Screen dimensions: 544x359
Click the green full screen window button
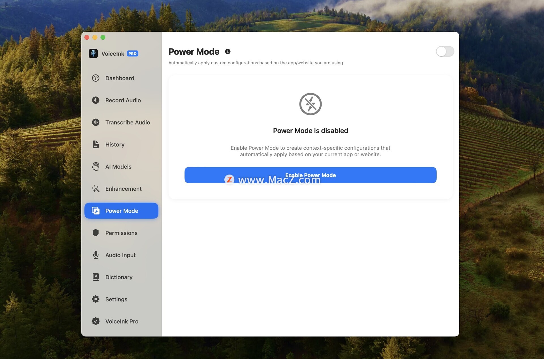[103, 37]
